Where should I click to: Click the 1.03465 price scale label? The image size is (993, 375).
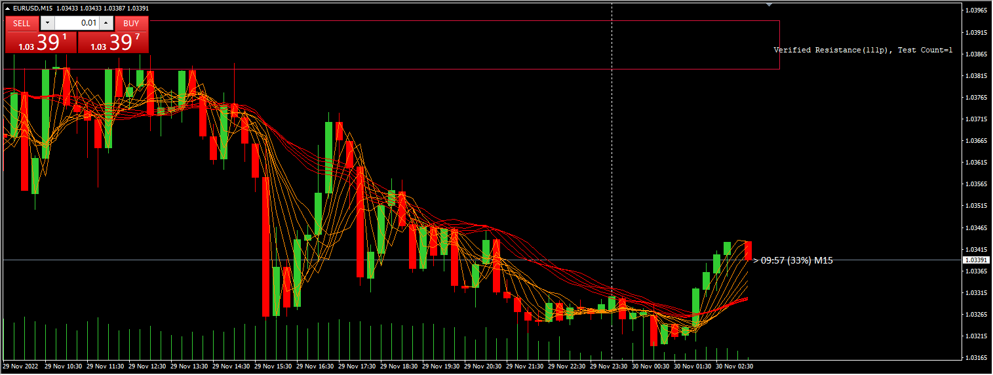point(977,227)
